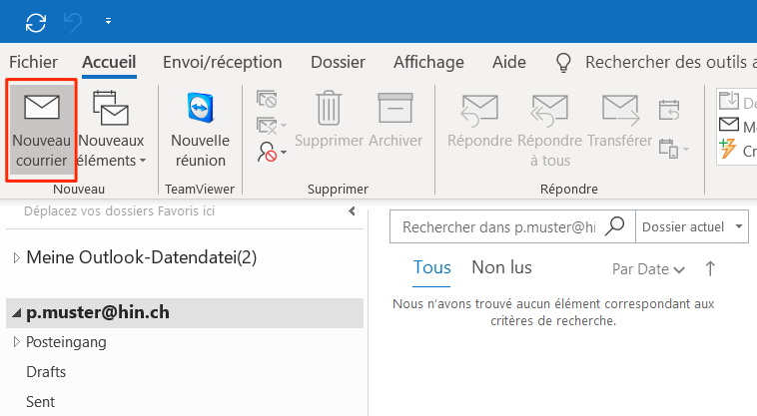757x416 pixels.
Task: Open the Par Date sort dropdown
Action: [648, 269]
